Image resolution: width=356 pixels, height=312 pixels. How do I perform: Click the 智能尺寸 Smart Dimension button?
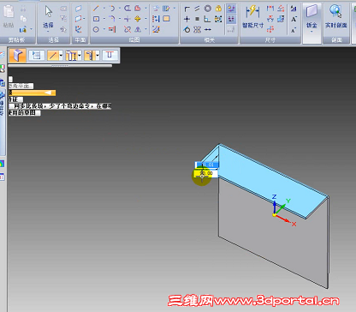coord(252,17)
